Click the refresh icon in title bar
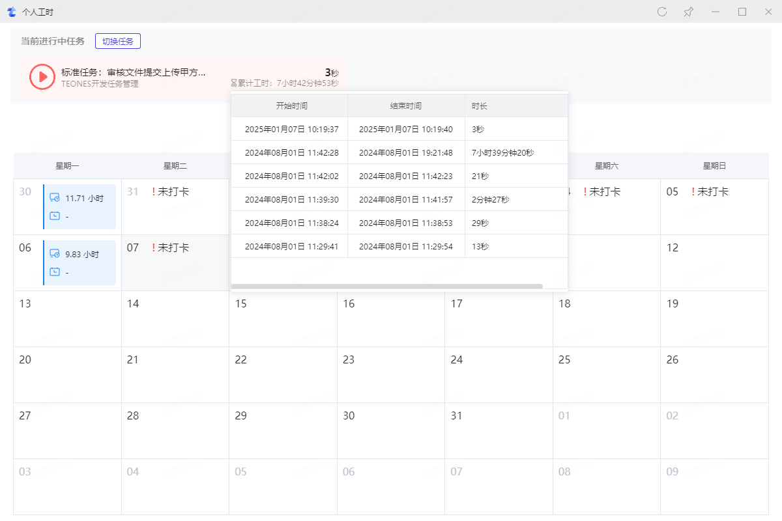Viewport: 782px width, 521px height. pyautogui.click(x=662, y=12)
